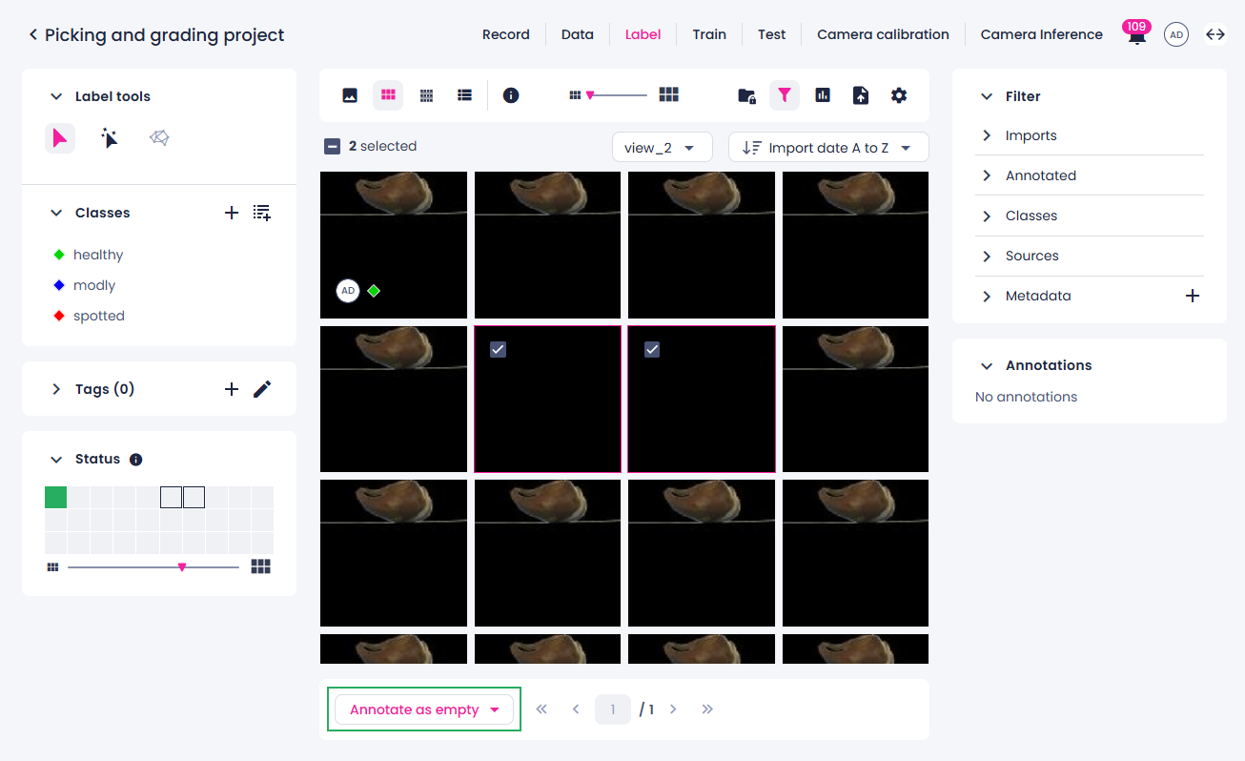Click the green status cell
The height and width of the screenshot is (761, 1245).
pyautogui.click(x=55, y=497)
